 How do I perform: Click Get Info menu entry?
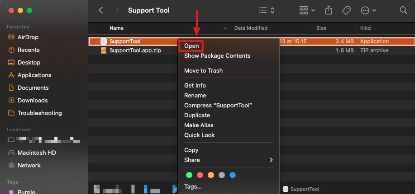point(195,85)
